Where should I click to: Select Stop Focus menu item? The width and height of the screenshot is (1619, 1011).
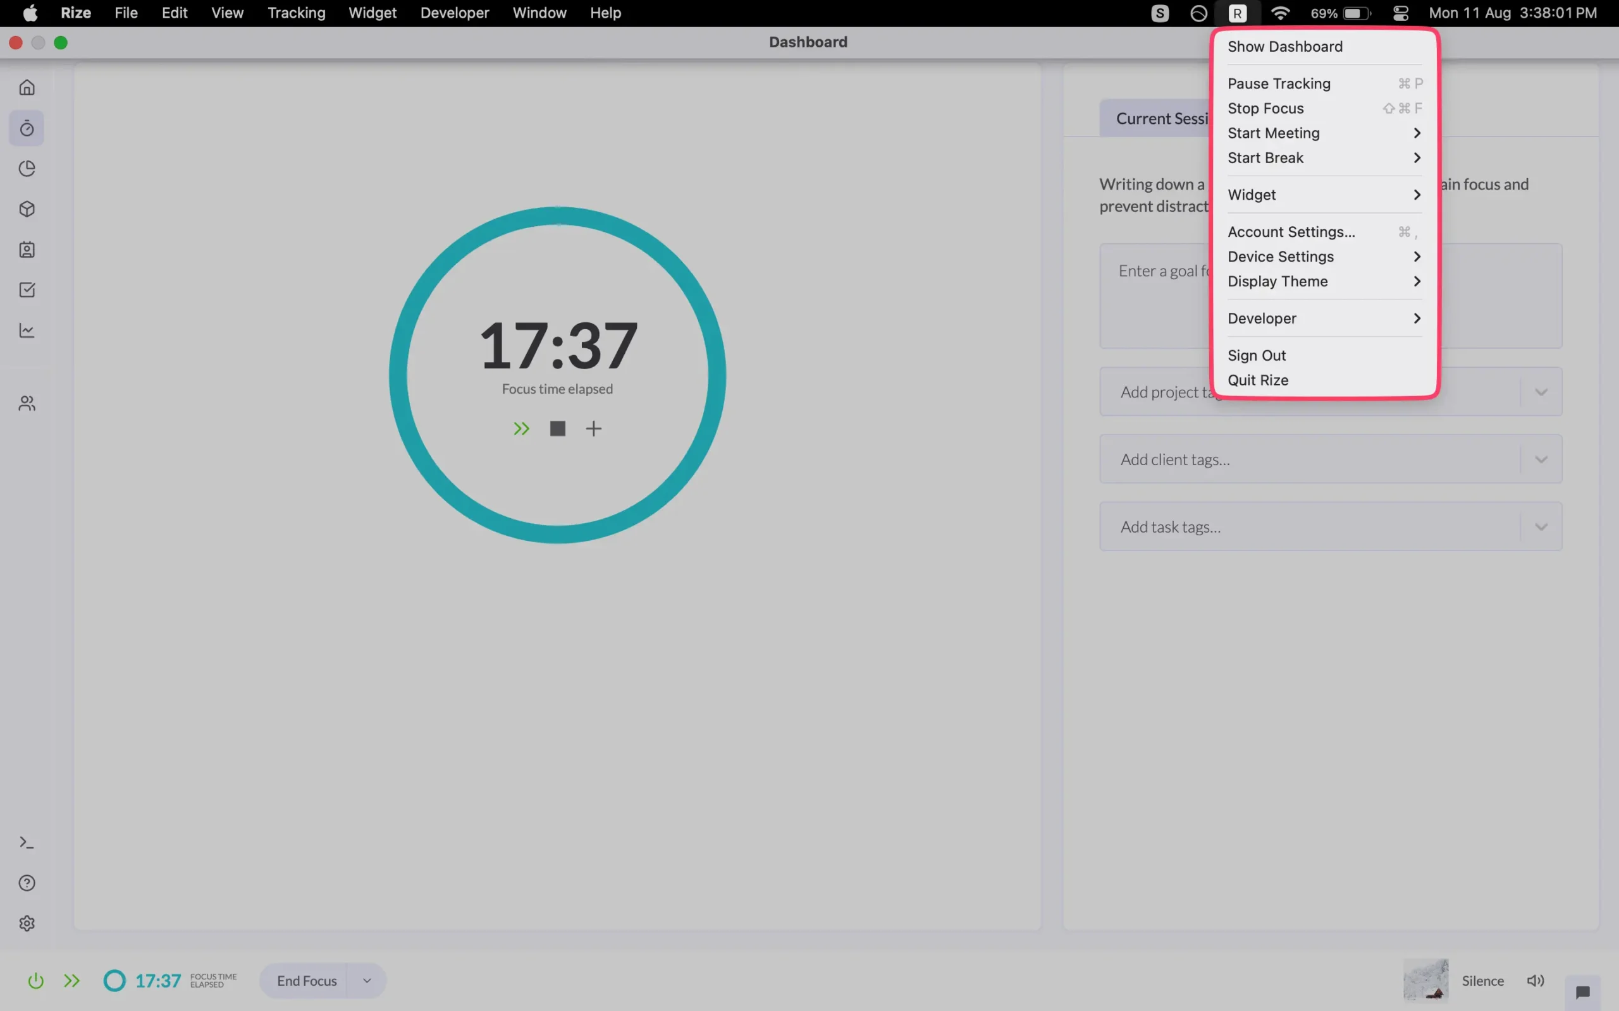click(x=1325, y=108)
